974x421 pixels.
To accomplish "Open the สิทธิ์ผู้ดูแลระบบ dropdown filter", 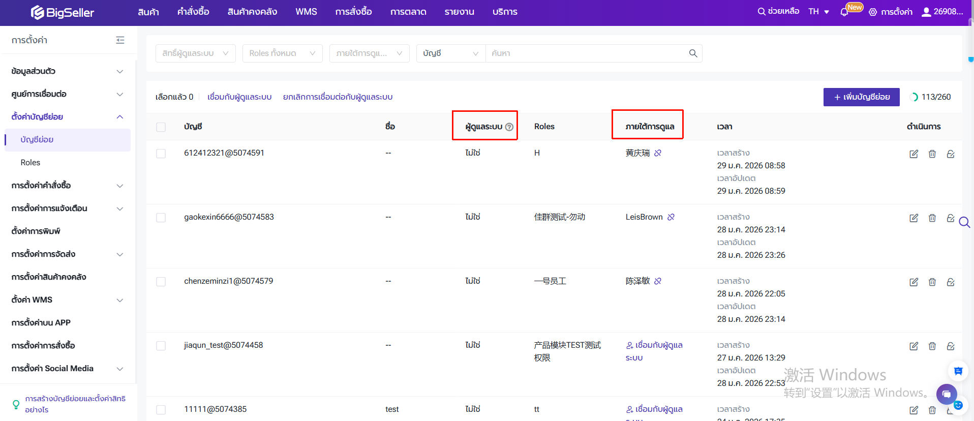I will (x=195, y=53).
